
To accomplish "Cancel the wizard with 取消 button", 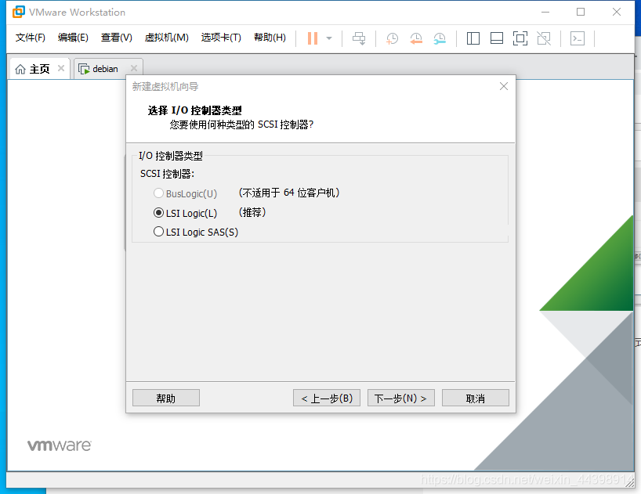I will point(476,398).
